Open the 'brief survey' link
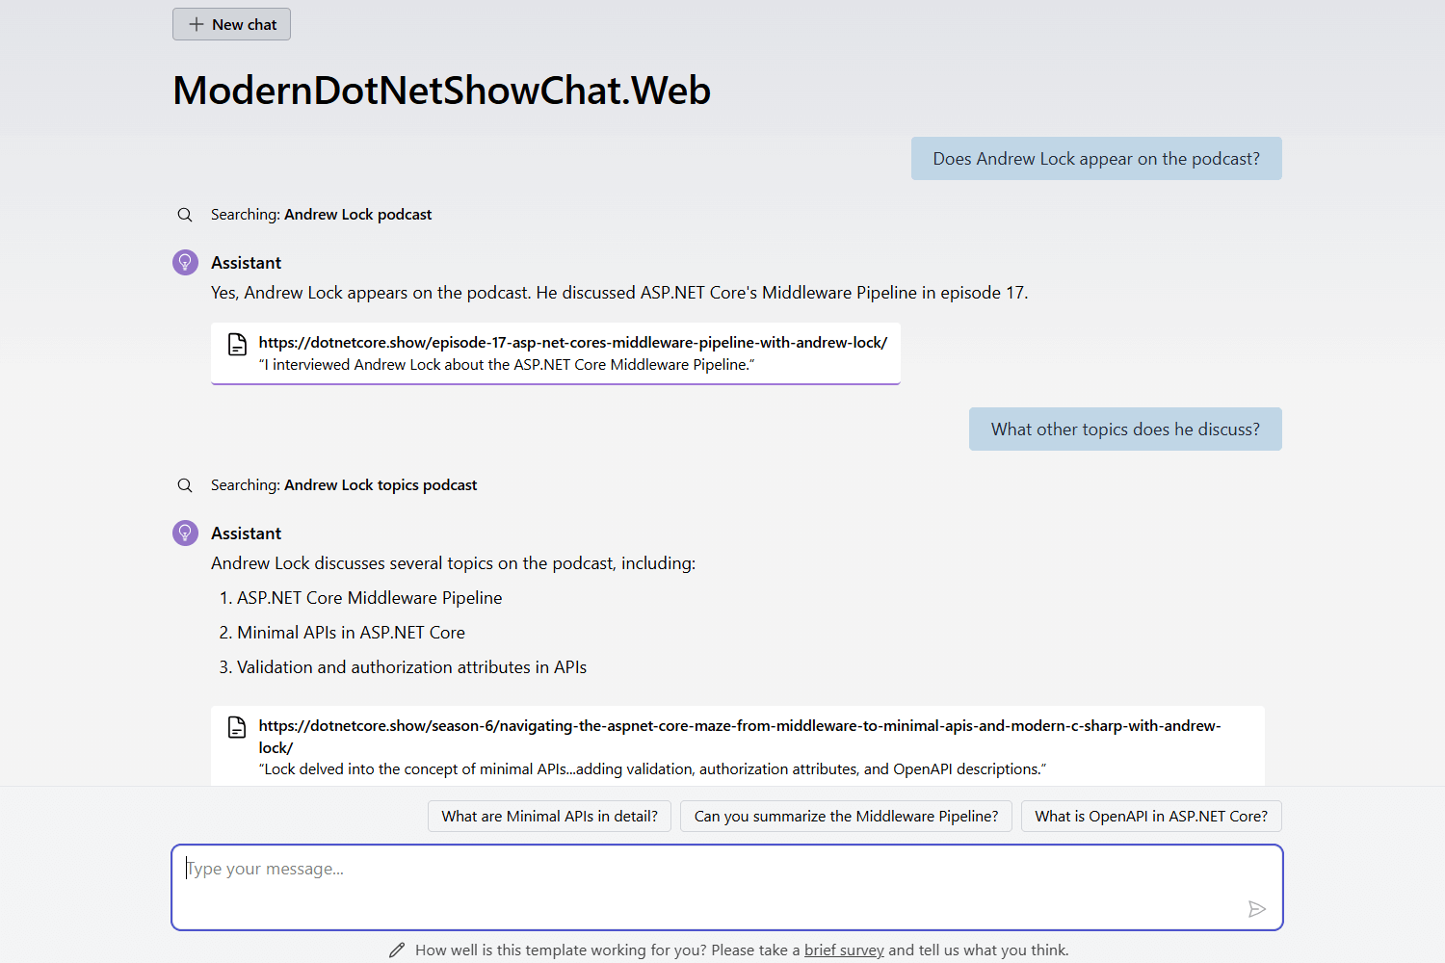Image resolution: width=1445 pixels, height=963 pixels. 843,950
